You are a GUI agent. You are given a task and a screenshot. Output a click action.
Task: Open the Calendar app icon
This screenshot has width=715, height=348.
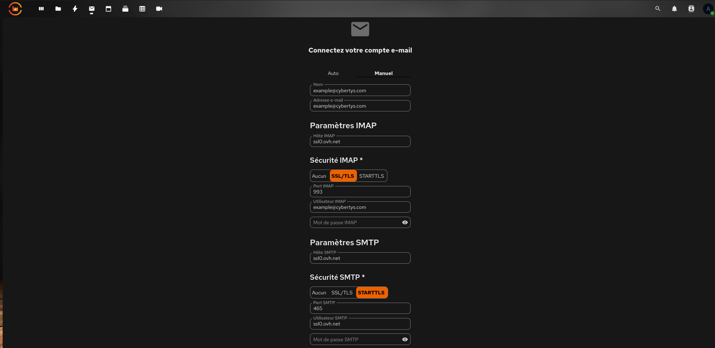point(108,9)
